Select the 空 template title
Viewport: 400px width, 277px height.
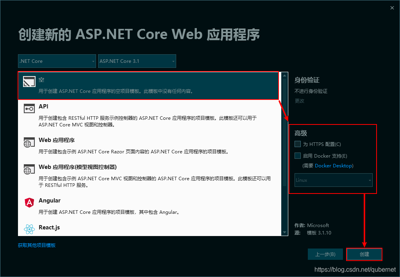pyautogui.click(x=41, y=80)
